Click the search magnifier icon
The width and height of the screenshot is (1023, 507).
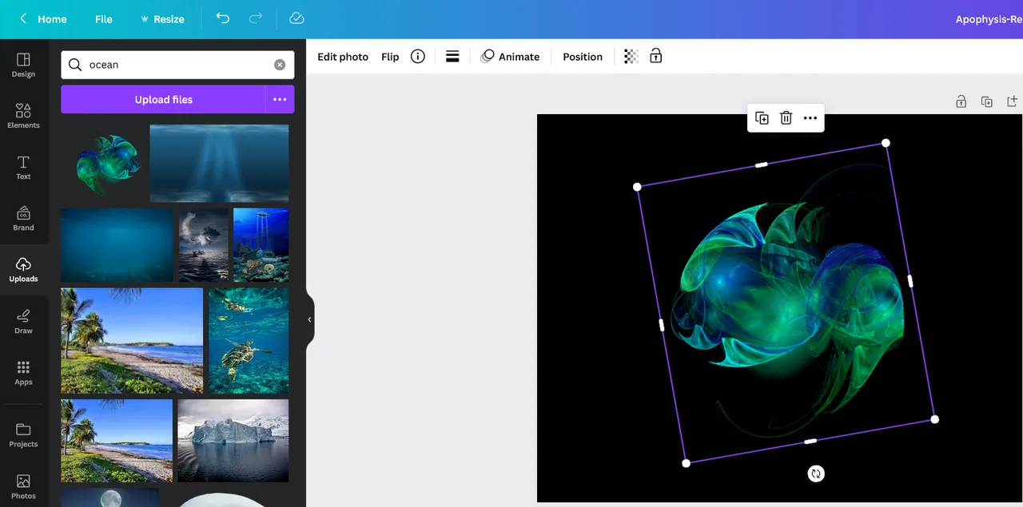[75, 65]
